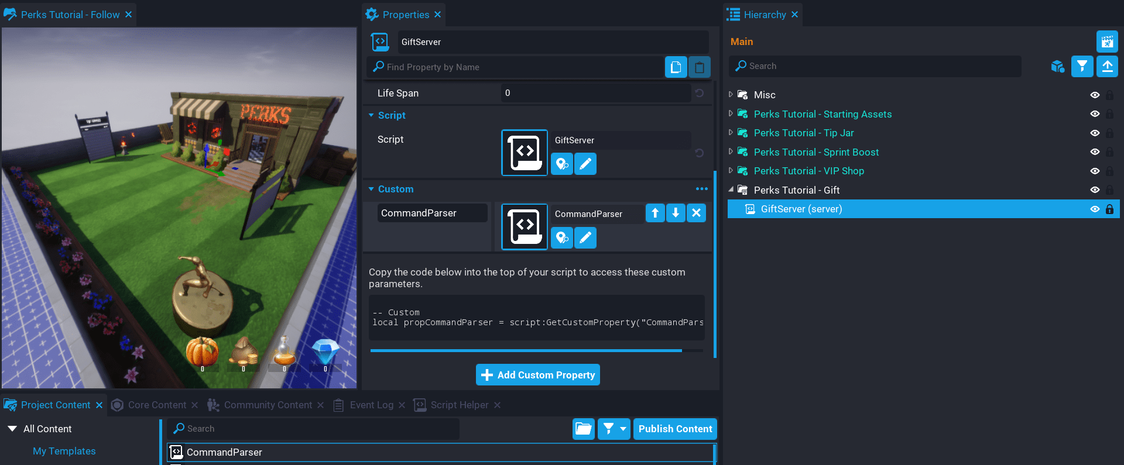The image size is (1124, 465).
Task: Hide the Misc folder via eye icon
Action: pos(1094,95)
